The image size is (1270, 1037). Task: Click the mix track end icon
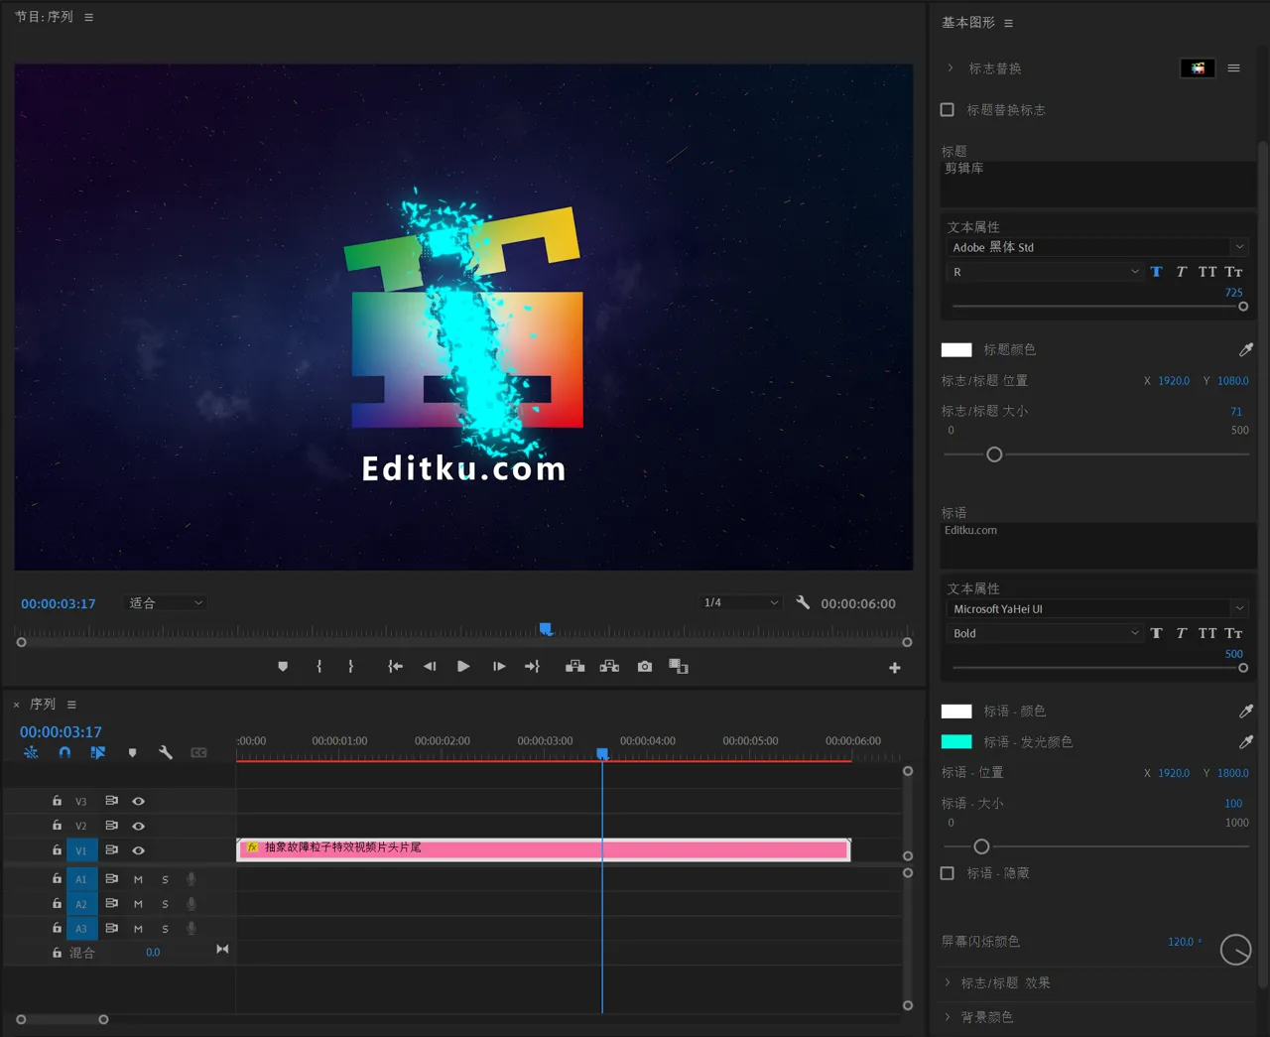[x=222, y=950]
